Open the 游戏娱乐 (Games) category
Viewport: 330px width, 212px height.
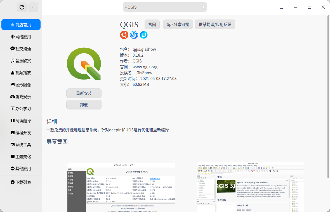pos(21,97)
